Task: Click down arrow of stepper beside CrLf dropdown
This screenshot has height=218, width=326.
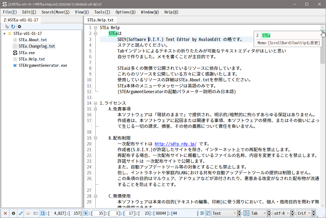Action: point(314,215)
